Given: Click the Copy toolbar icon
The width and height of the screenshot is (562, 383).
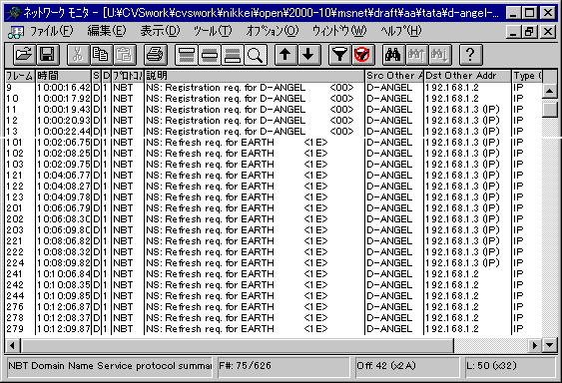Looking at the screenshot, I should point(101,55).
